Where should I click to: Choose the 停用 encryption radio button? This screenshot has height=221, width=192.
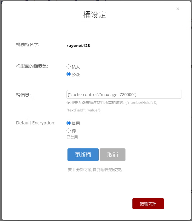coord(68,123)
